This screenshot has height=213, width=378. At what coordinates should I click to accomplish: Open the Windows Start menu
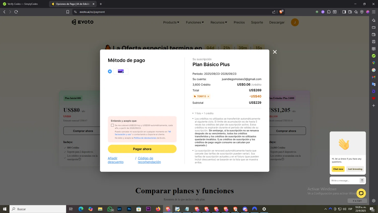5,209
